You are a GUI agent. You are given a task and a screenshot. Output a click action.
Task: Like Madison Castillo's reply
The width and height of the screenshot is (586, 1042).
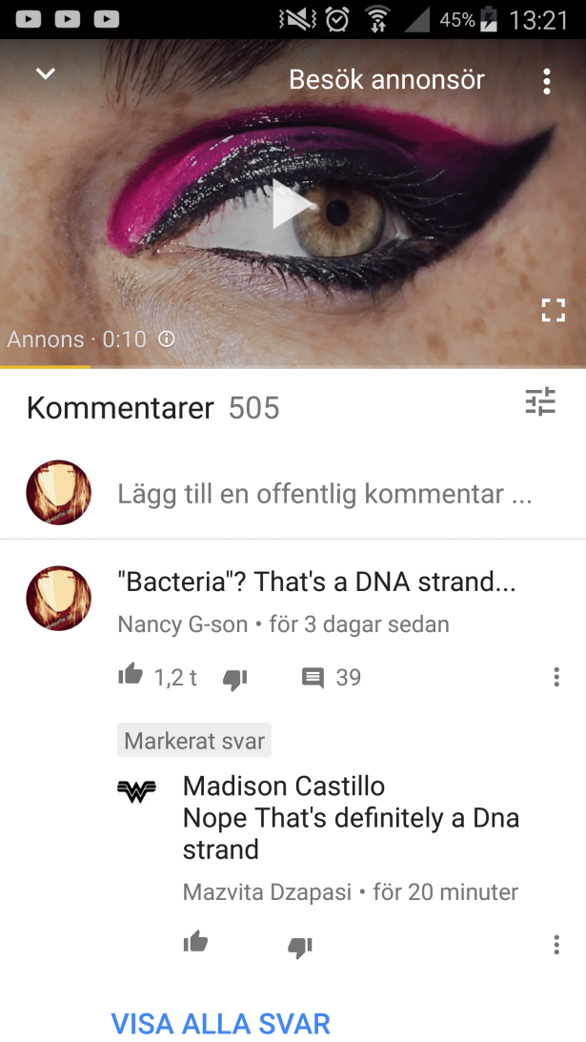195,942
